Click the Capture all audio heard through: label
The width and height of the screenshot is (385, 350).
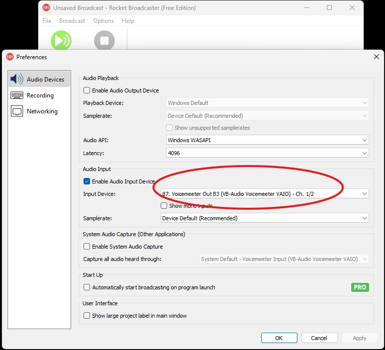click(122, 259)
